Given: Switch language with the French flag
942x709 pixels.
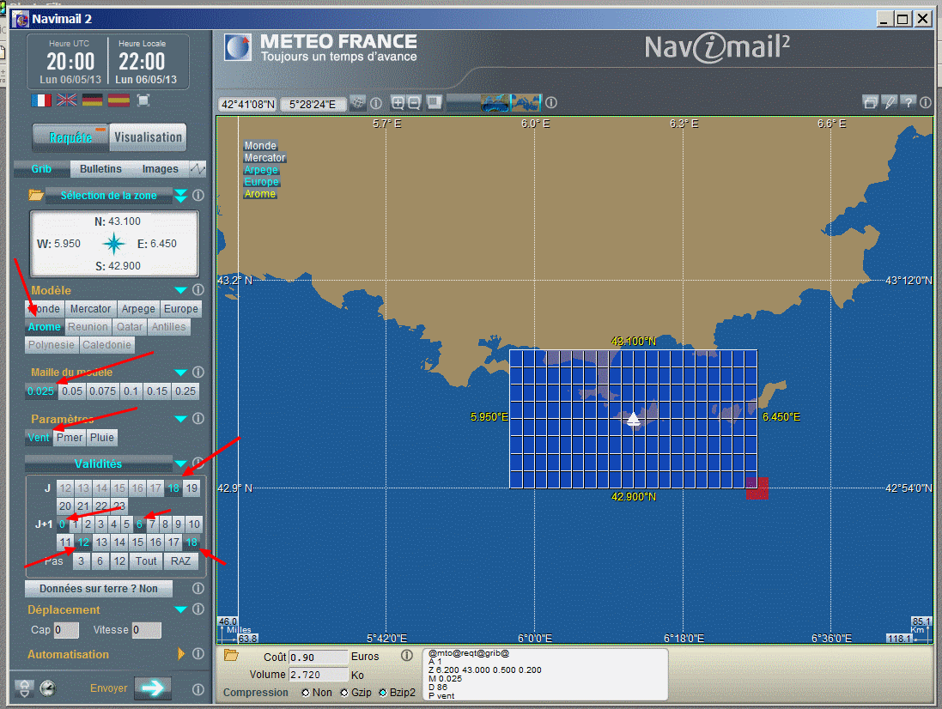Looking at the screenshot, I should point(41,100).
